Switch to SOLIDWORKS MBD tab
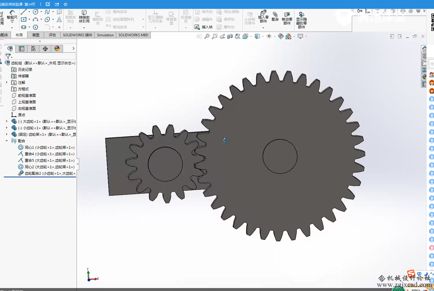Viewport: 434px width, 291px height. tap(133, 35)
